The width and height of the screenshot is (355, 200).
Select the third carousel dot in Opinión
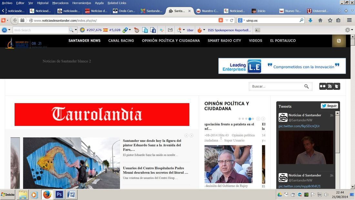coord(246,119)
